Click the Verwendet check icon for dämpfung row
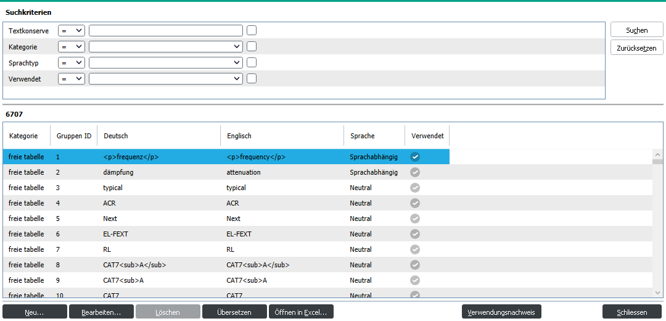 415,172
